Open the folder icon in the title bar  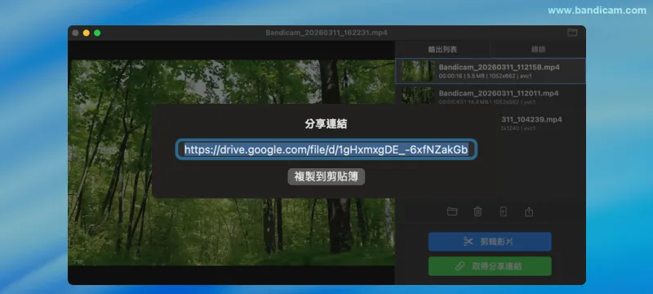[x=572, y=33]
